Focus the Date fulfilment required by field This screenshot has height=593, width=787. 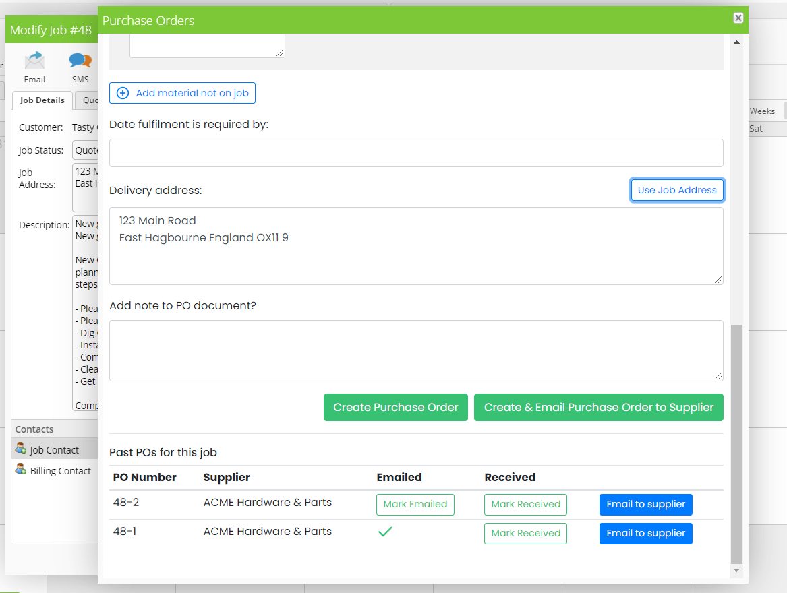[416, 153]
